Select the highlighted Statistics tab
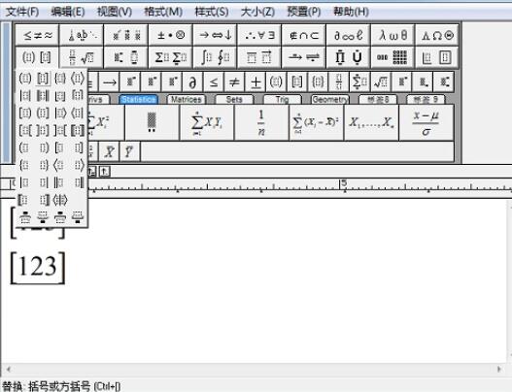 pos(139,99)
